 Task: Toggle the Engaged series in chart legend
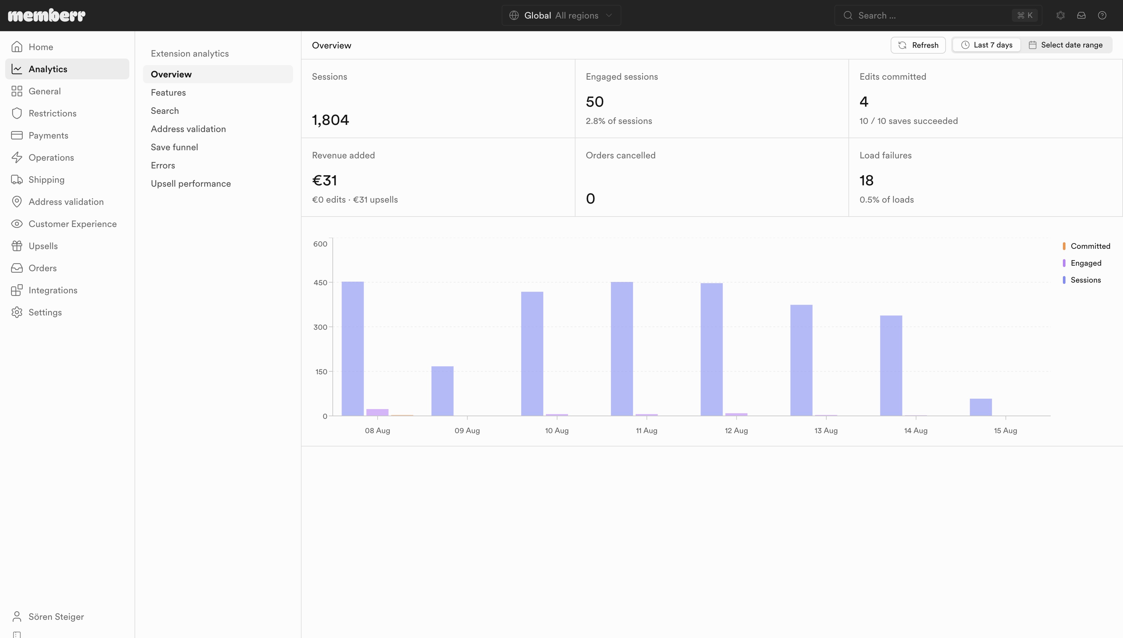(x=1082, y=263)
